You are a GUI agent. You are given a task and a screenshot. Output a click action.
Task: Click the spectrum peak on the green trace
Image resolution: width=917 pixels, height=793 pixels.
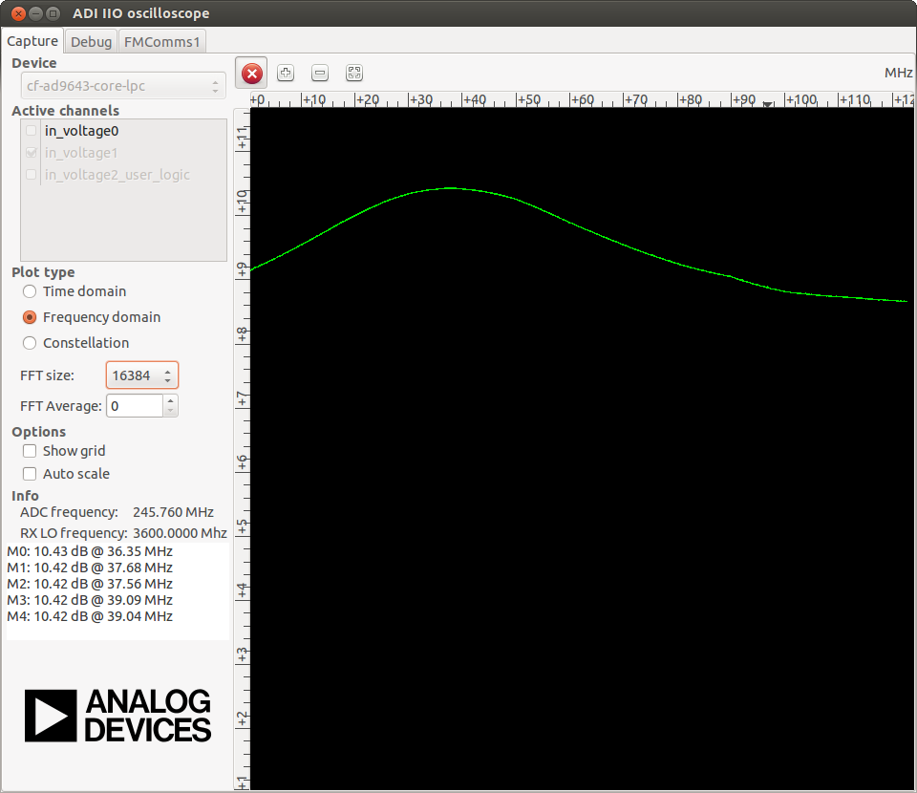pos(450,187)
